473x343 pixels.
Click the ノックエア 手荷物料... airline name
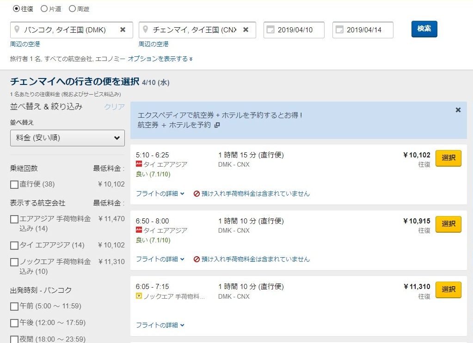tap(174, 296)
